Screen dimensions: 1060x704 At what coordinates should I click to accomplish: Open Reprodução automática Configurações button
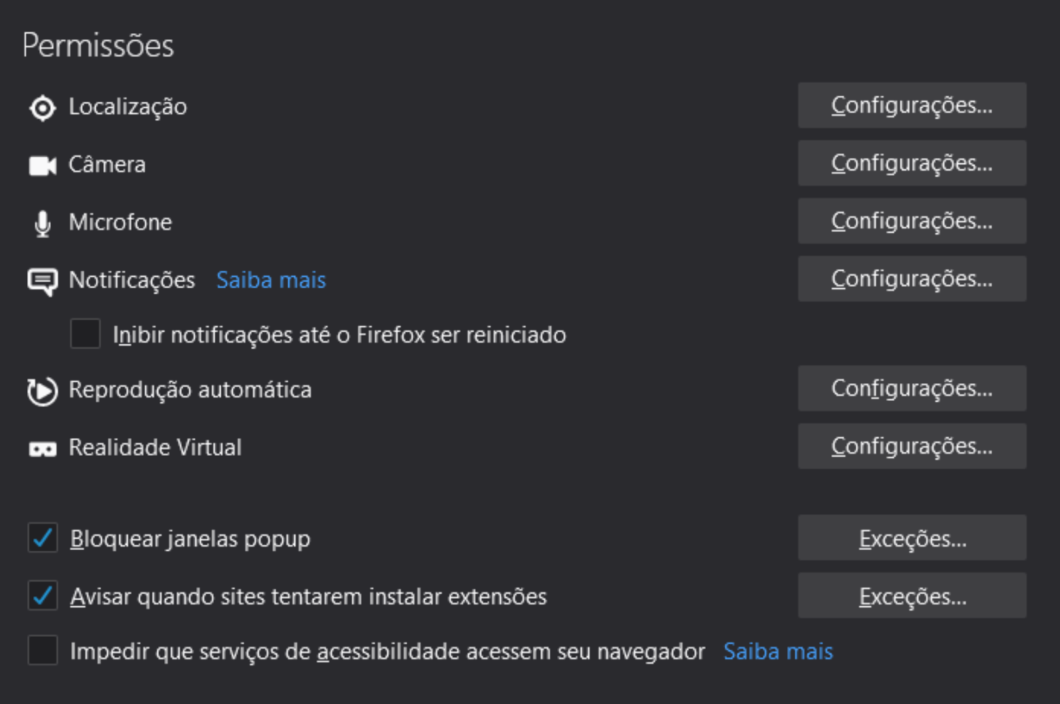tap(911, 389)
